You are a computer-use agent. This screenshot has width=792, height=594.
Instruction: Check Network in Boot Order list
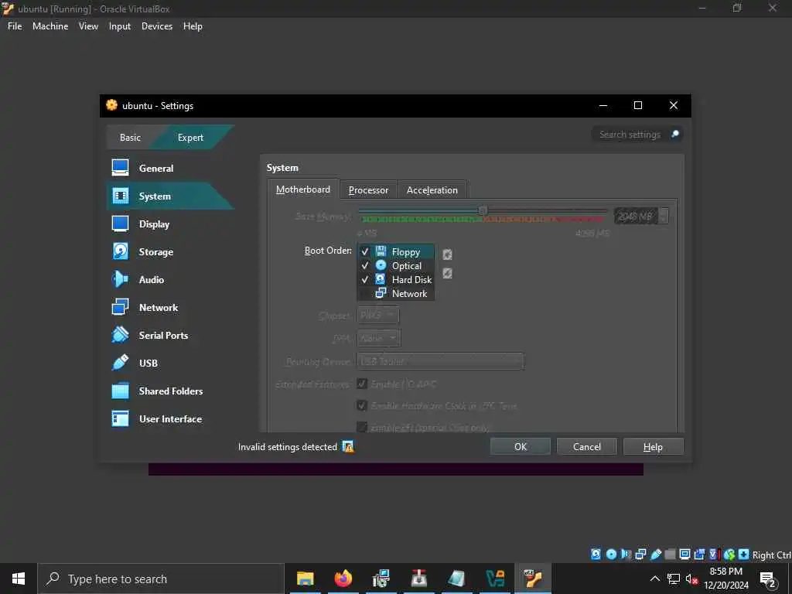click(x=365, y=293)
